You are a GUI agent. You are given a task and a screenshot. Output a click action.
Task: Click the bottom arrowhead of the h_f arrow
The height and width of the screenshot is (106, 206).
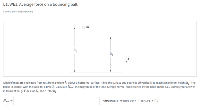pyautogui.click(x=110, y=71)
